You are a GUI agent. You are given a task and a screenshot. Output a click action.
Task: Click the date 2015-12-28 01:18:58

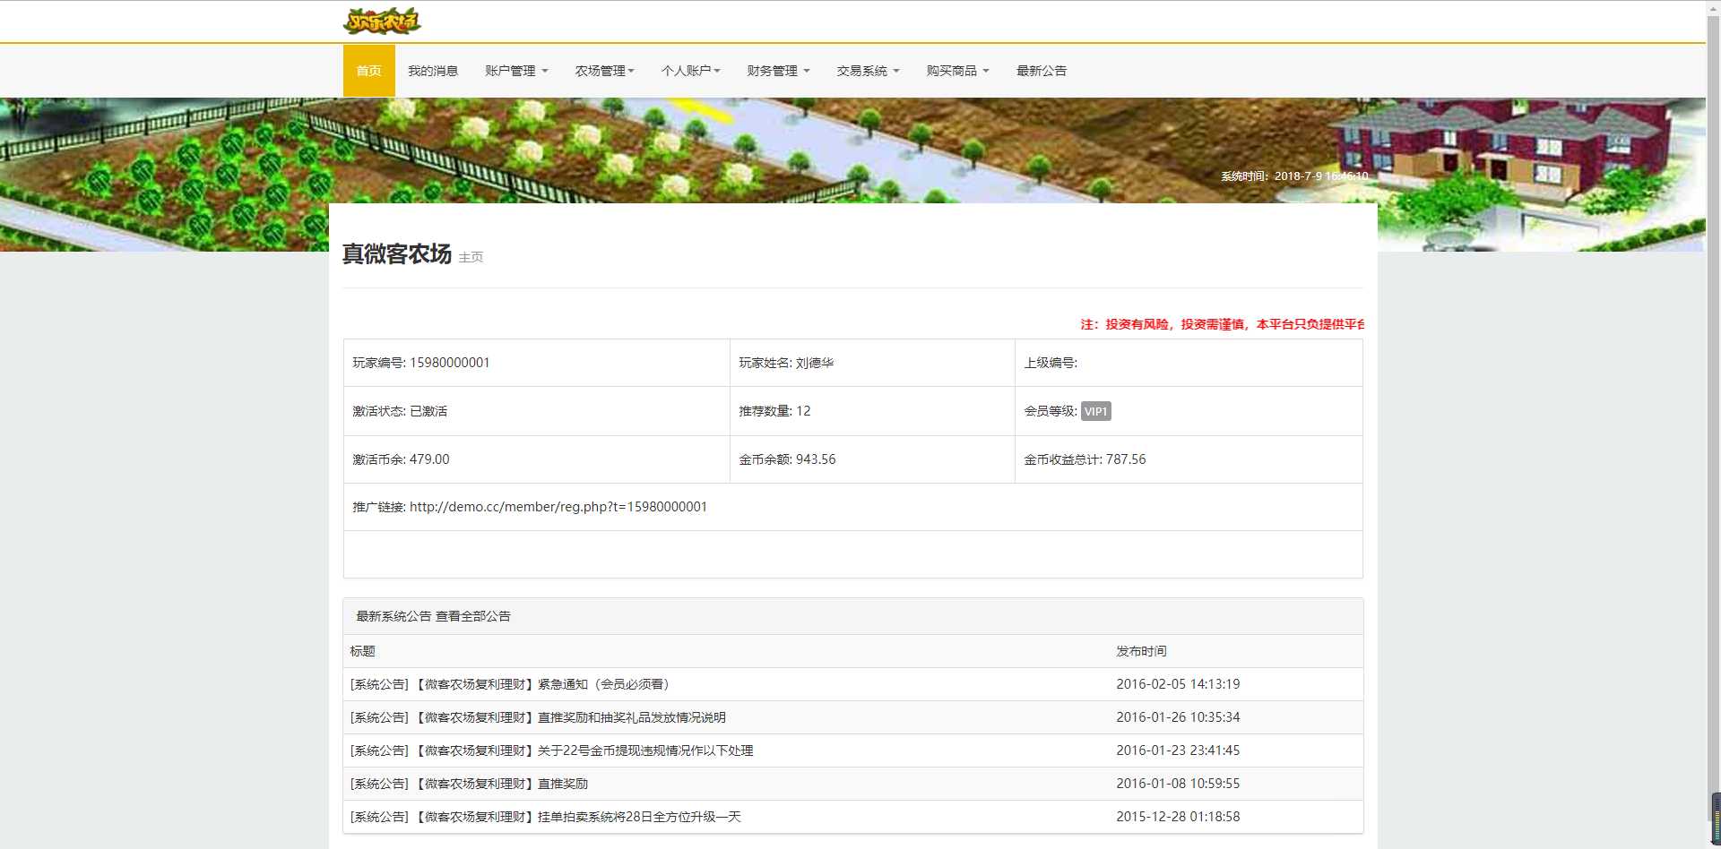(1178, 817)
